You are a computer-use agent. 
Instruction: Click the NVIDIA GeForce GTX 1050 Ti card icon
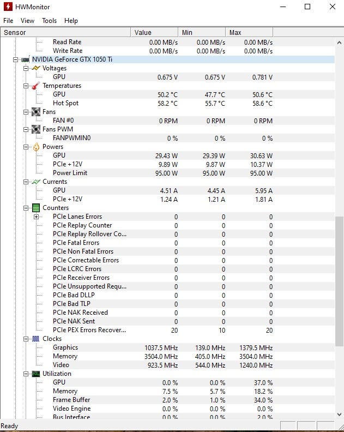click(x=25, y=59)
